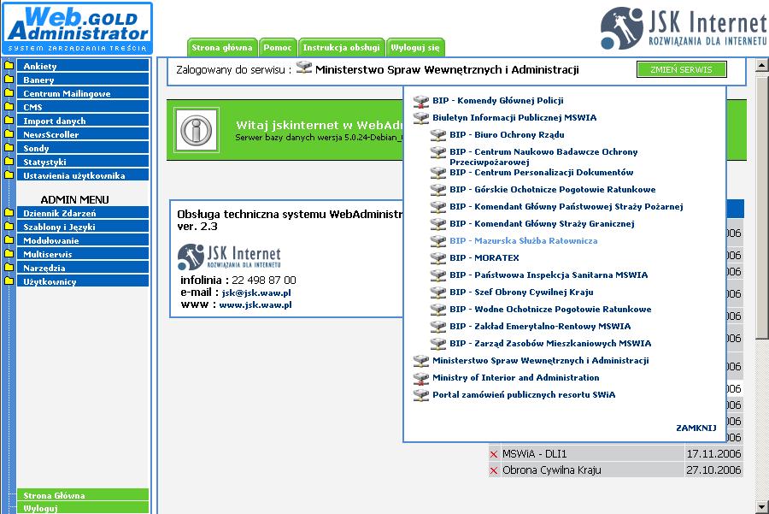769x514 pixels.
Task: Click the folder icon beside Multiserwis
Action: [9, 254]
